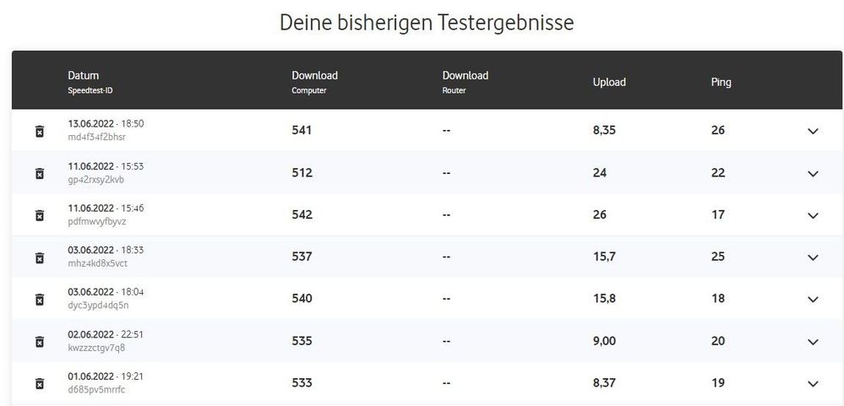Image resolution: width=844 pixels, height=406 pixels.
Task: Expand the row with ping 22
Action: [x=813, y=173]
